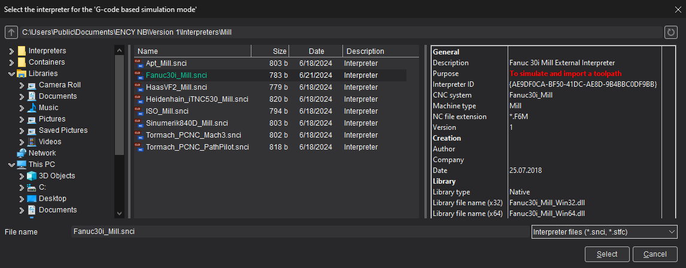Click the File name input field

pyautogui.click(x=299, y=232)
